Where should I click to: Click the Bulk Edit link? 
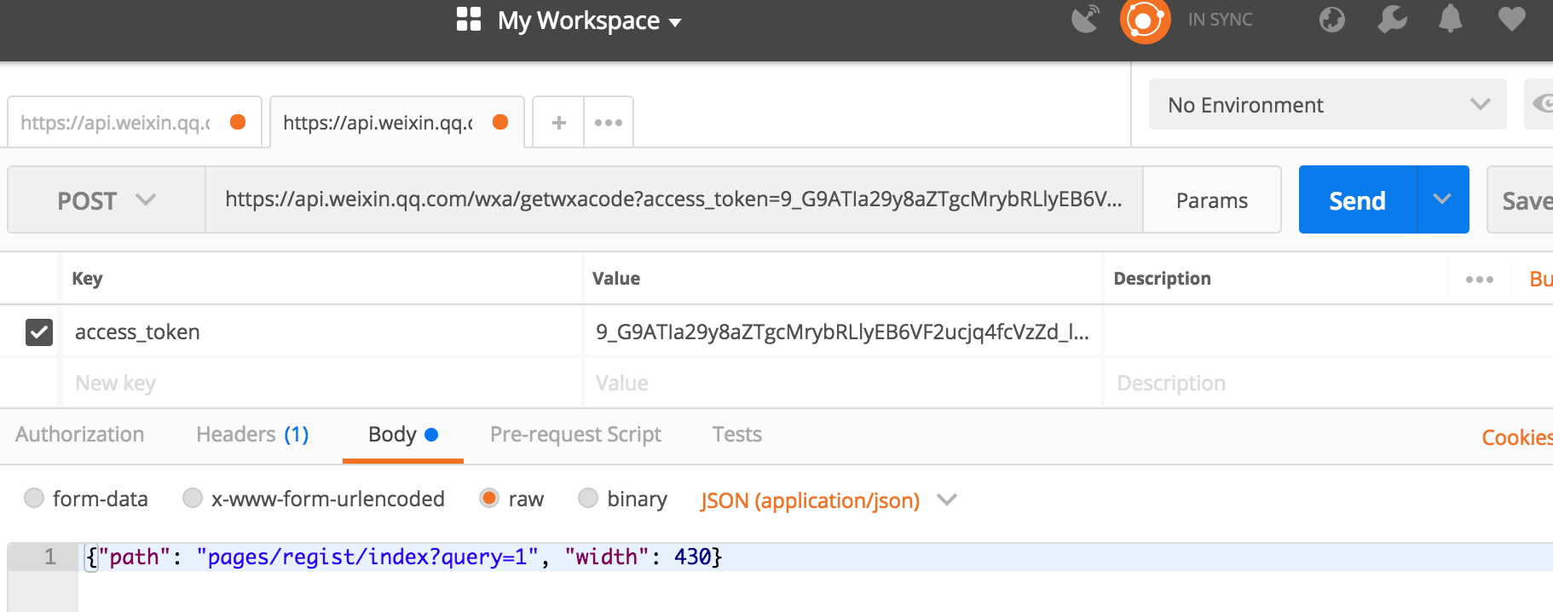[x=1541, y=279]
